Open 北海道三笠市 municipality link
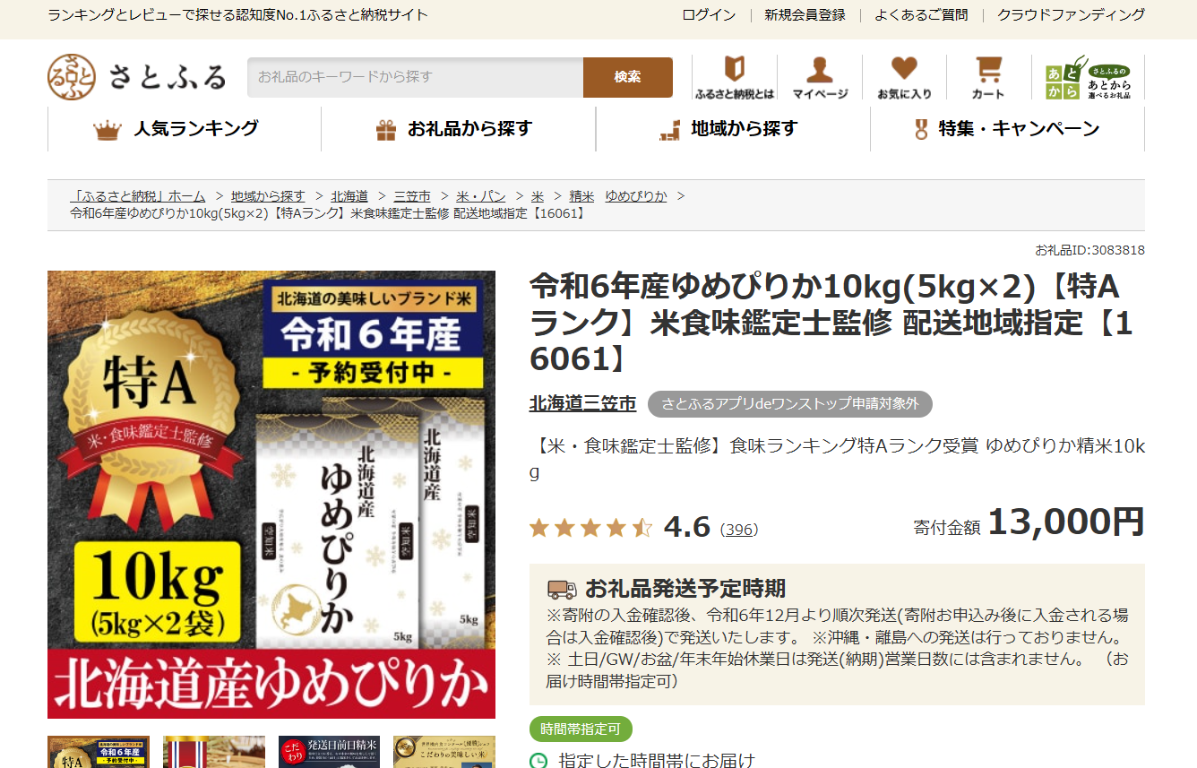The width and height of the screenshot is (1197, 768). 582,404
